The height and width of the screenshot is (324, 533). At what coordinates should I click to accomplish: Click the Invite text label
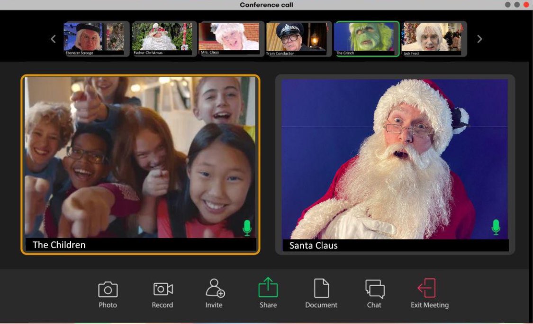pyautogui.click(x=214, y=305)
